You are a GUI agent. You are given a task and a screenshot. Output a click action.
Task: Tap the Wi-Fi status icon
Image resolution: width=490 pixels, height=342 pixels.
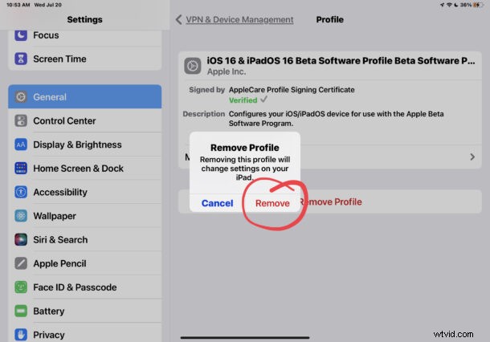(x=449, y=5)
